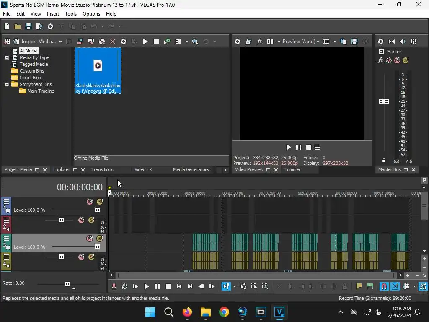Open the Split Screen View dropdown arrow
The height and width of the screenshot is (322, 429).
point(279,42)
